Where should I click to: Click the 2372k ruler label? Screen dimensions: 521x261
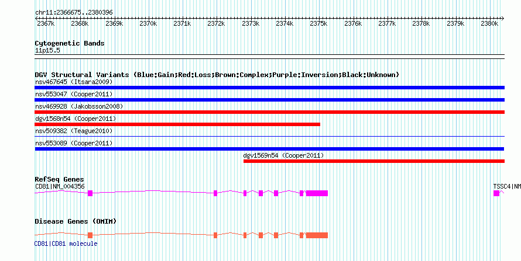217,23
